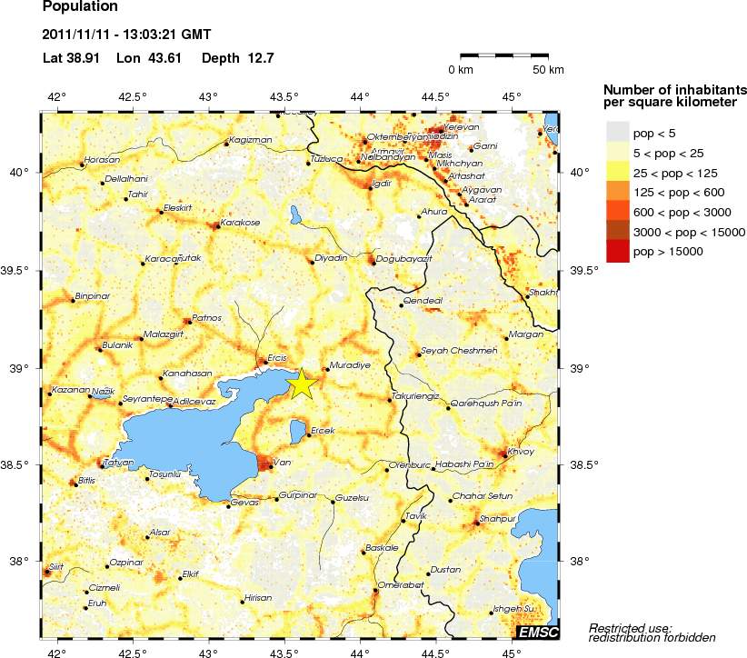Select the Yerevan city marker
The image size is (747, 658).
(x=440, y=131)
